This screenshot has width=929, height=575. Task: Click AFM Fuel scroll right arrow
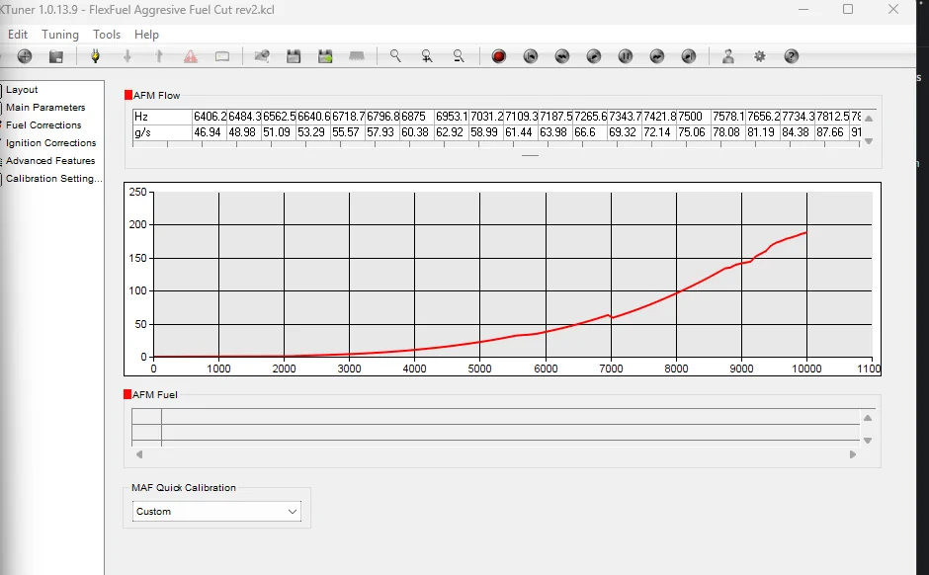tap(853, 454)
